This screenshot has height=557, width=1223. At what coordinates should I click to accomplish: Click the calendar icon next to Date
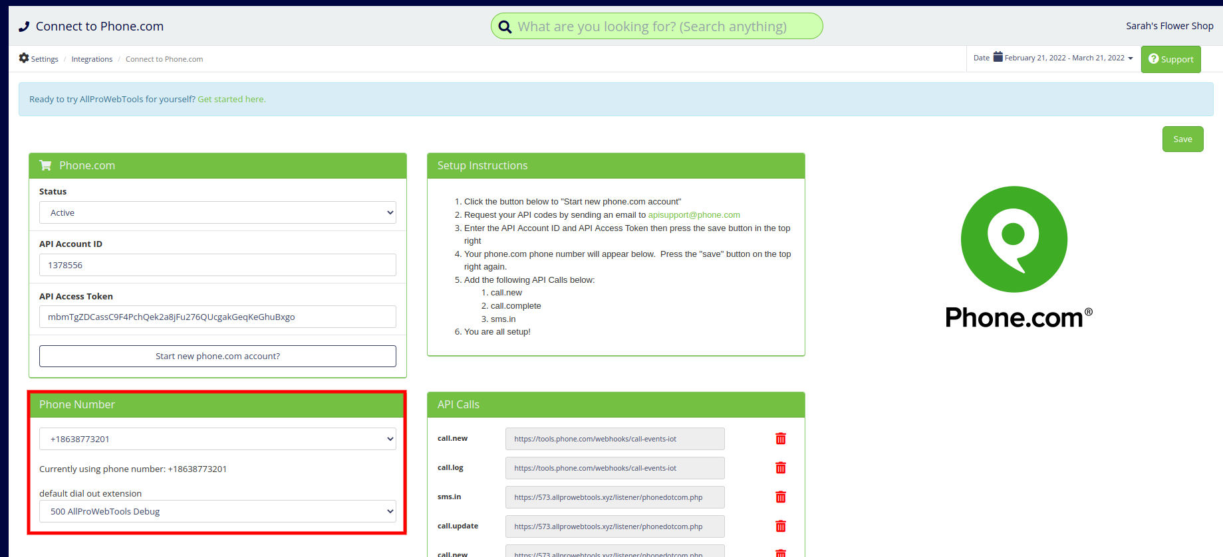(x=998, y=57)
